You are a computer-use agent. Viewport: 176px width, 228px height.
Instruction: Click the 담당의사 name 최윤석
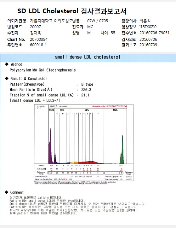point(145,21)
